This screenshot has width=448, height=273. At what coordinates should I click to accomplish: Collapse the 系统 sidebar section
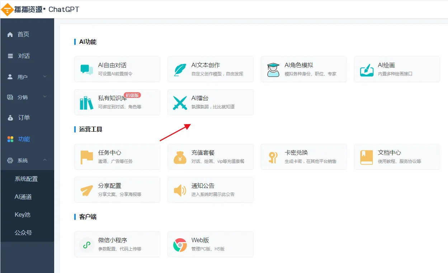tap(27, 160)
